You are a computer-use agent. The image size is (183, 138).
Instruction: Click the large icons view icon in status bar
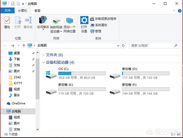tap(179, 134)
